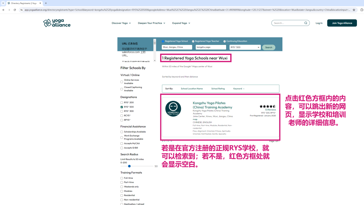Screen dimensions: 364x205
Task: Click the green Search button
Action: click(x=269, y=47)
